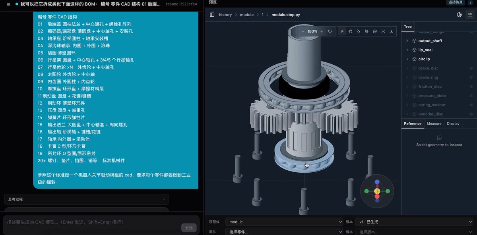The image size is (477, 235).
Task: Expand the lip_seal tree node
Action: (407, 50)
